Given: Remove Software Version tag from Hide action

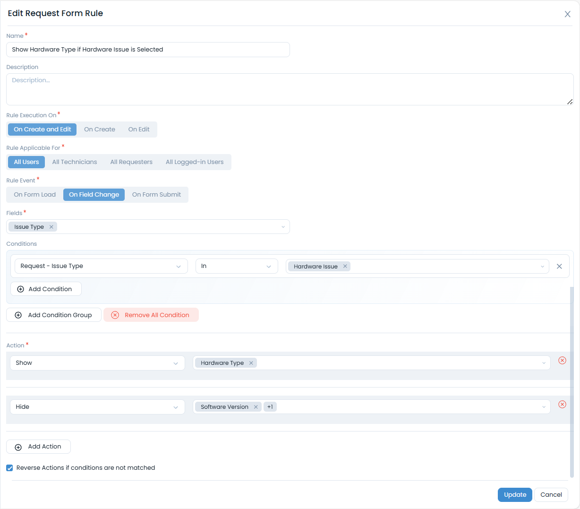Looking at the screenshot, I should point(256,407).
